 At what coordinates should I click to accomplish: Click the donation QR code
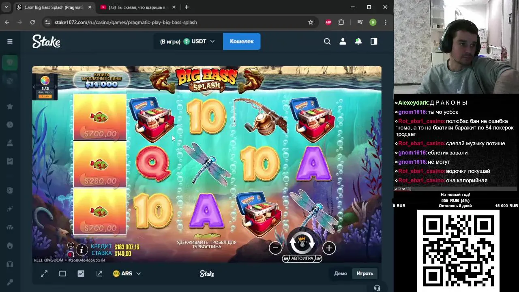458,251
